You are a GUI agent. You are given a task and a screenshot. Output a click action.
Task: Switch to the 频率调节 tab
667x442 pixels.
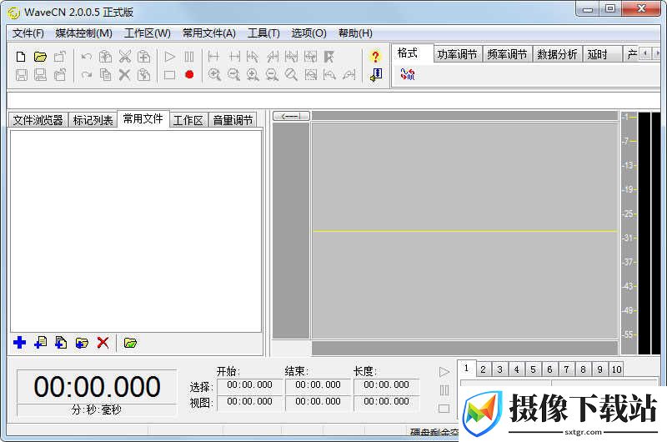coord(507,54)
